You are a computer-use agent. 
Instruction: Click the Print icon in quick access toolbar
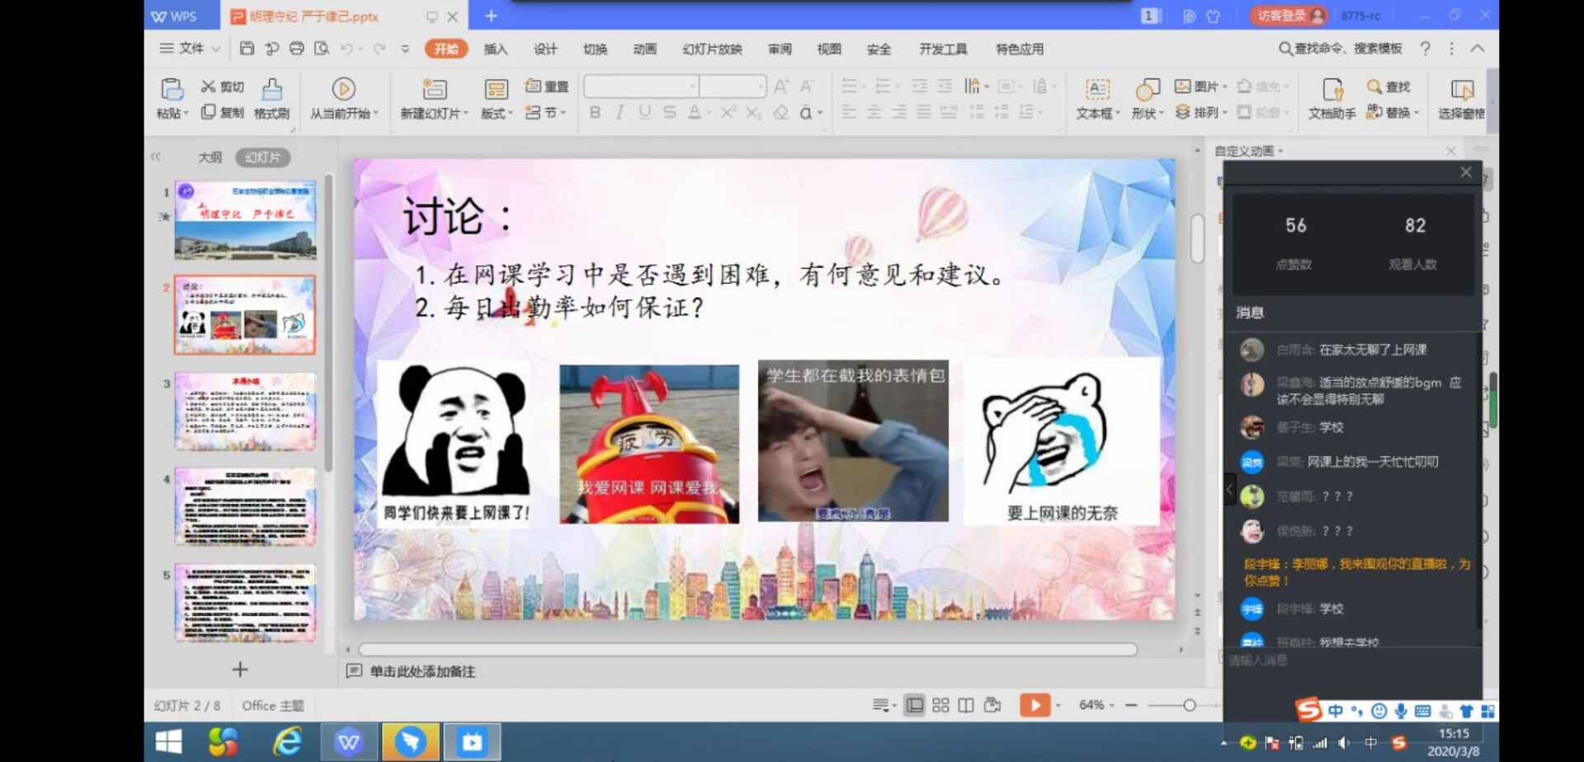296,49
